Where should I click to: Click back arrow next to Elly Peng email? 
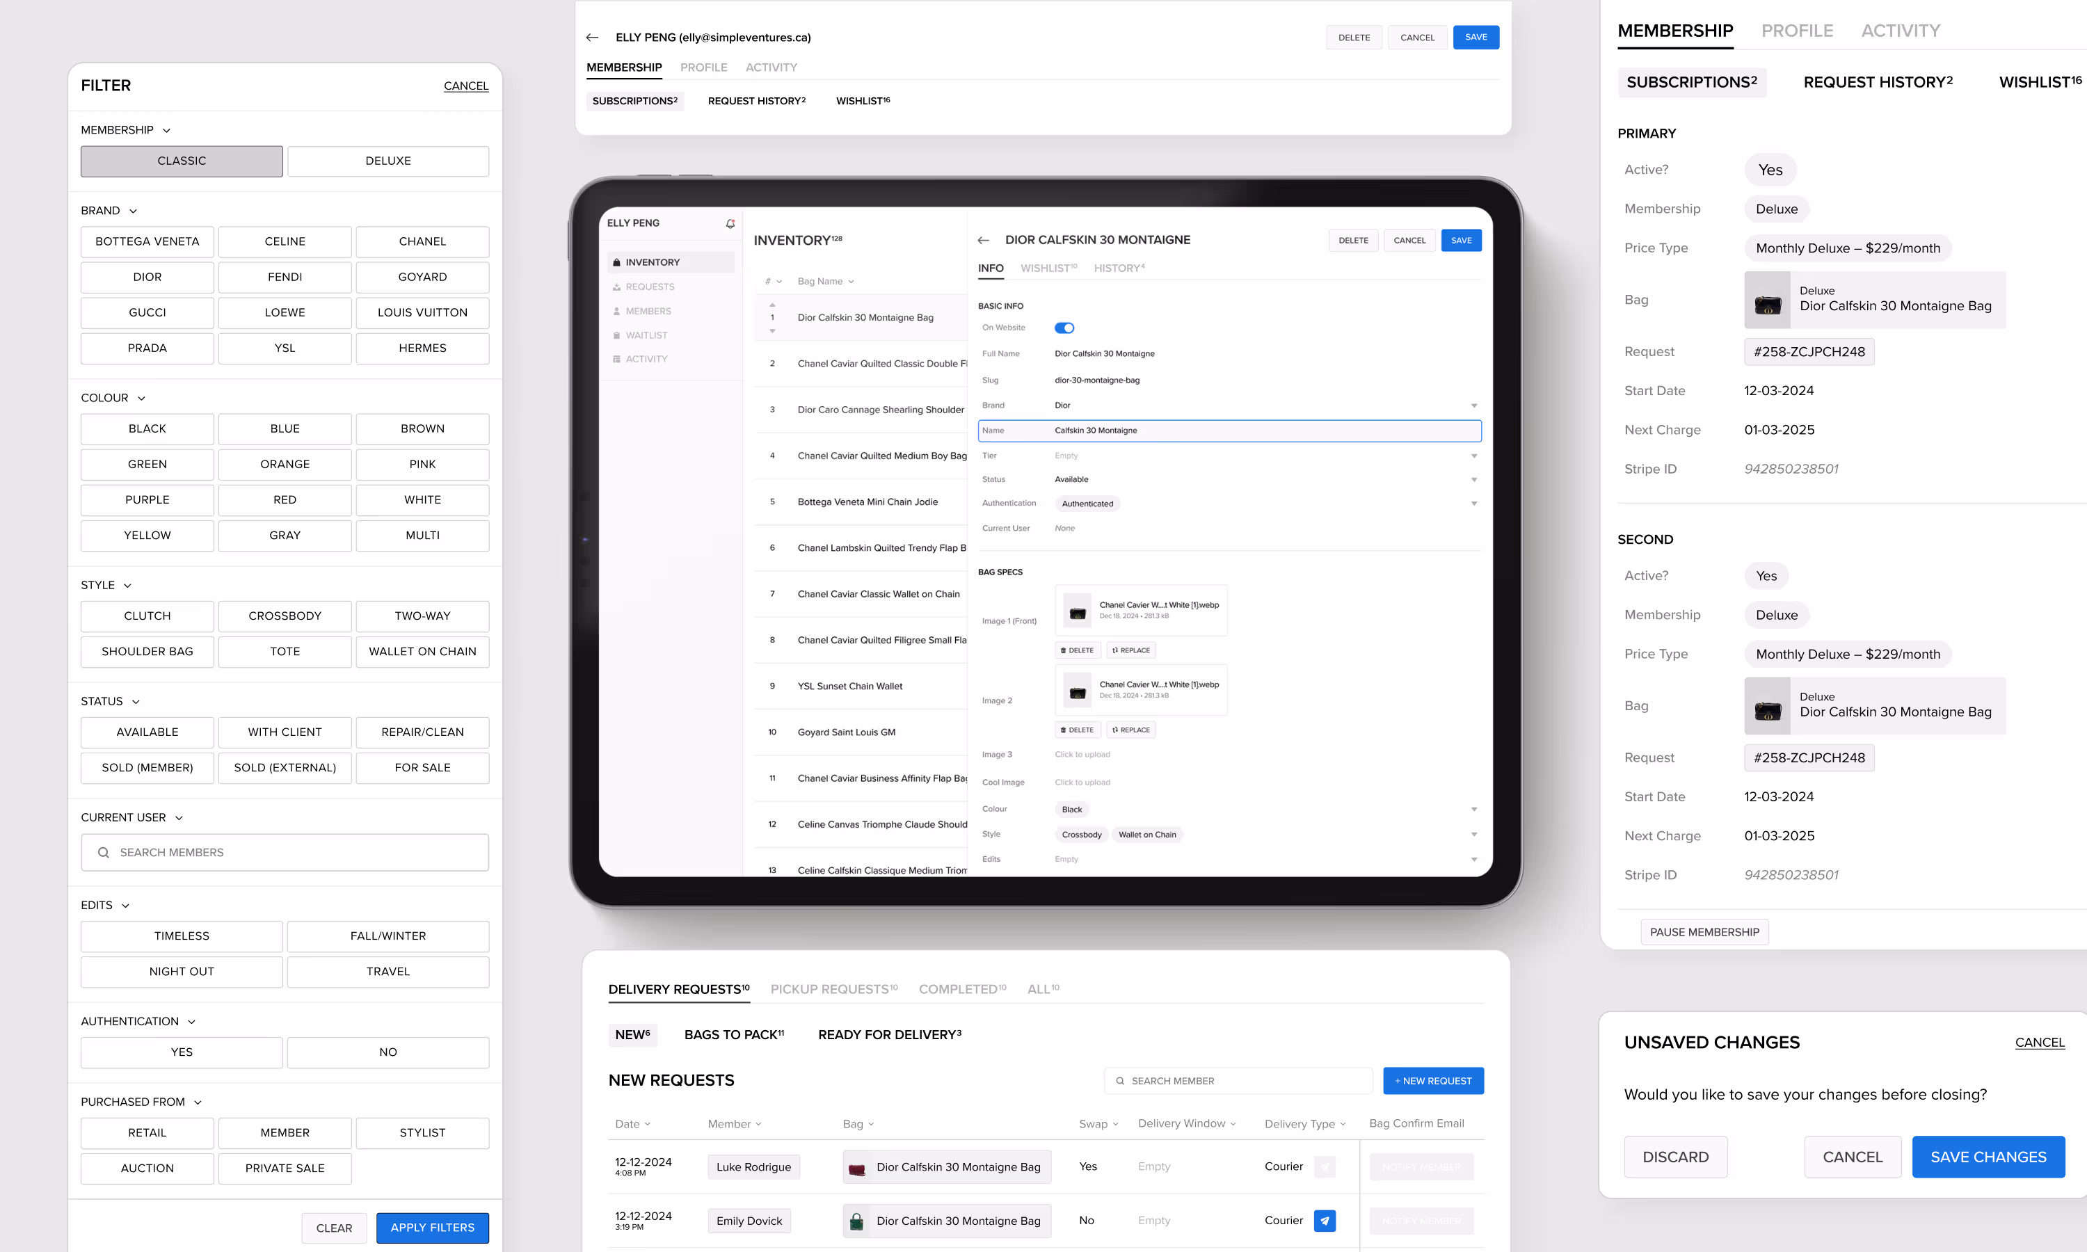tap(592, 37)
